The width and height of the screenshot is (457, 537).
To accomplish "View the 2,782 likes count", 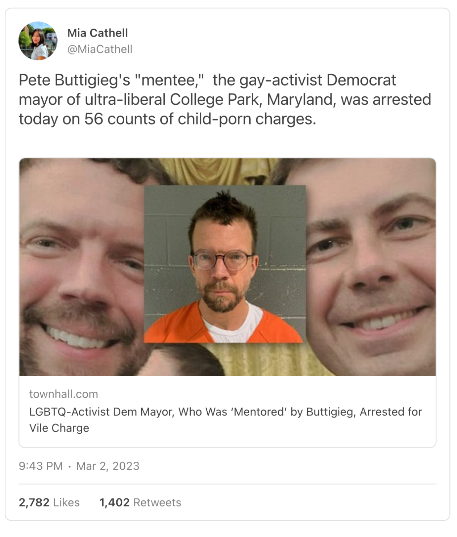I will tap(34, 503).
